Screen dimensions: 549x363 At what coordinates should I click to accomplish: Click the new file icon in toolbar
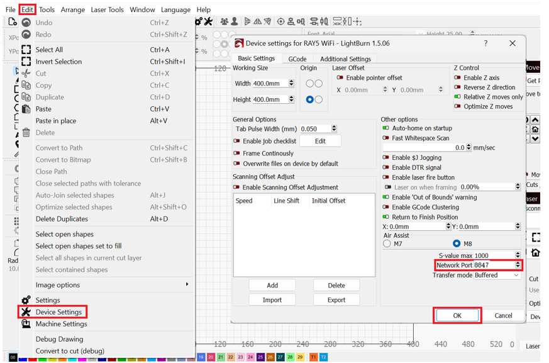coord(12,22)
